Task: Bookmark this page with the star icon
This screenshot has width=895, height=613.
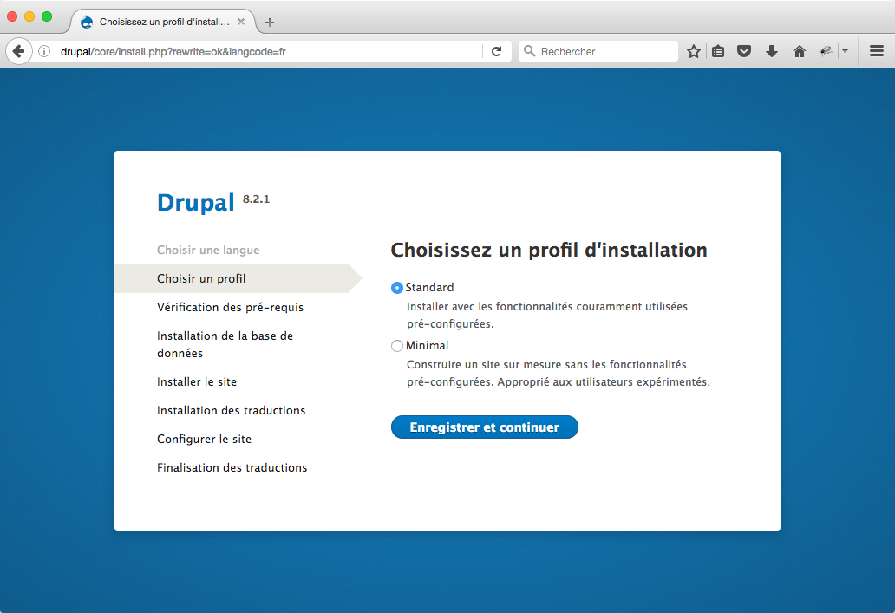Action: click(694, 51)
